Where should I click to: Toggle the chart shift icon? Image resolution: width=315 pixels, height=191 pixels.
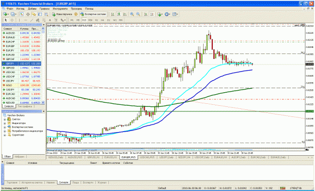tap(152, 14)
